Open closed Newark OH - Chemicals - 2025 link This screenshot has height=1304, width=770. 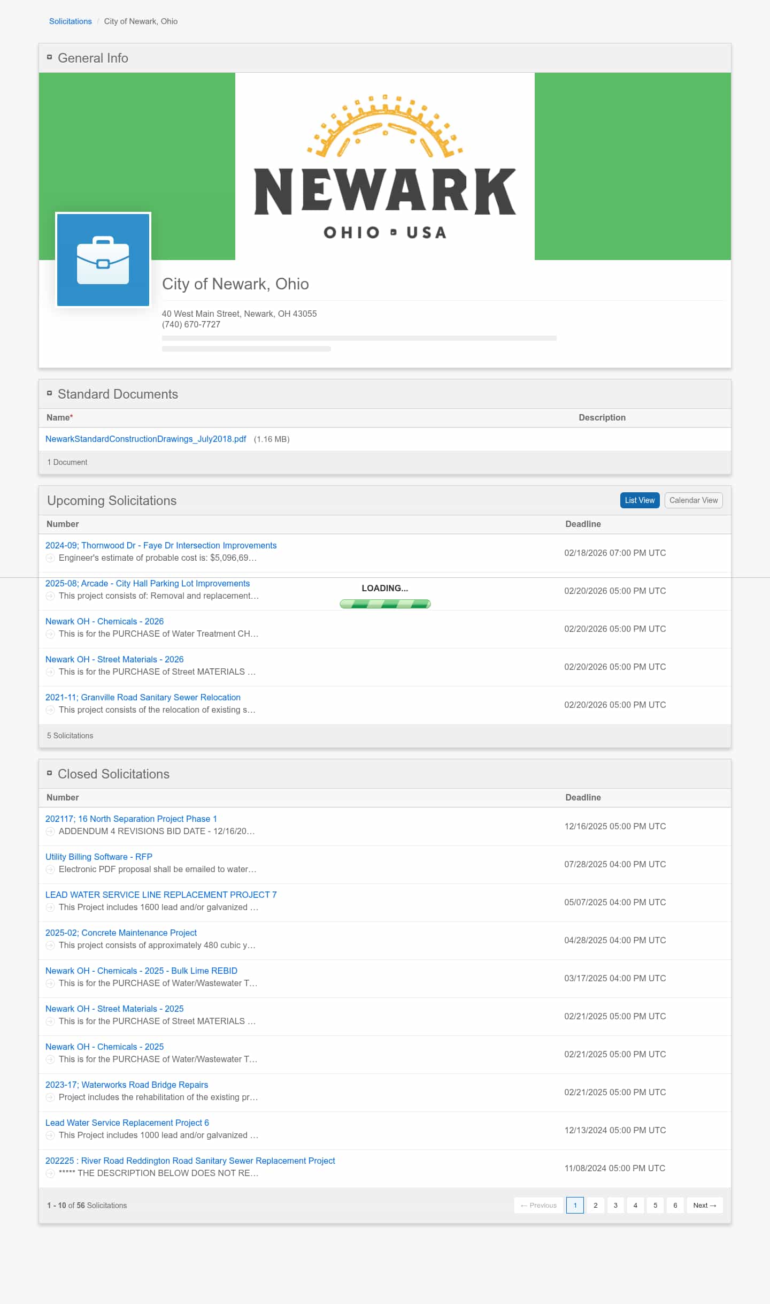pyautogui.click(x=104, y=1047)
